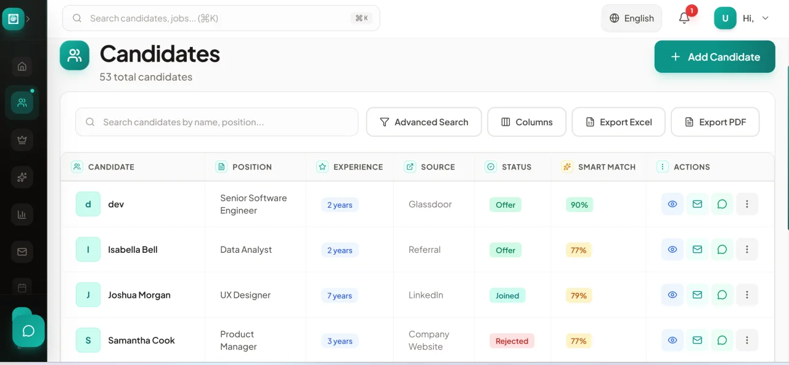View Isabella Bell's profile with eye icon

pyautogui.click(x=672, y=250)
